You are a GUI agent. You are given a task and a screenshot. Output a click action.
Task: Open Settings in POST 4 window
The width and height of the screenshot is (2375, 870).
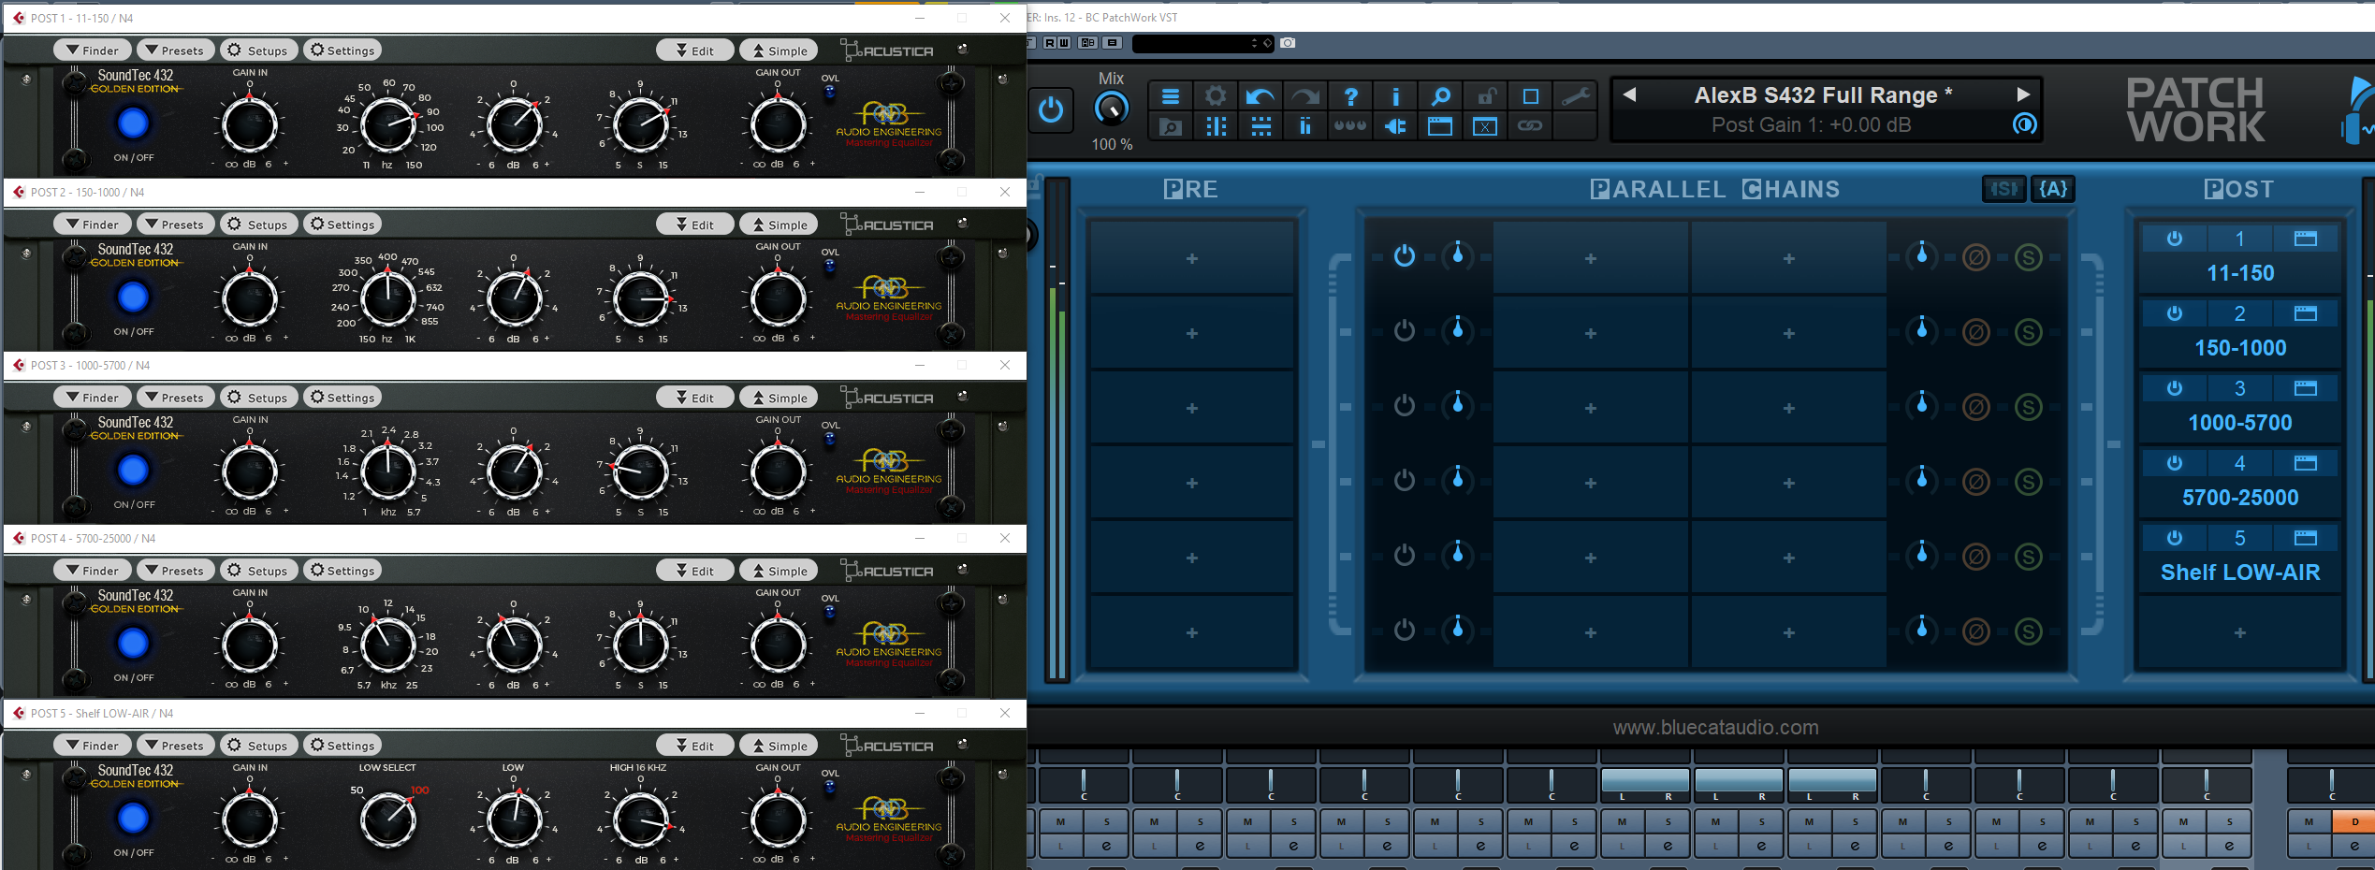(x=342, y=571)
